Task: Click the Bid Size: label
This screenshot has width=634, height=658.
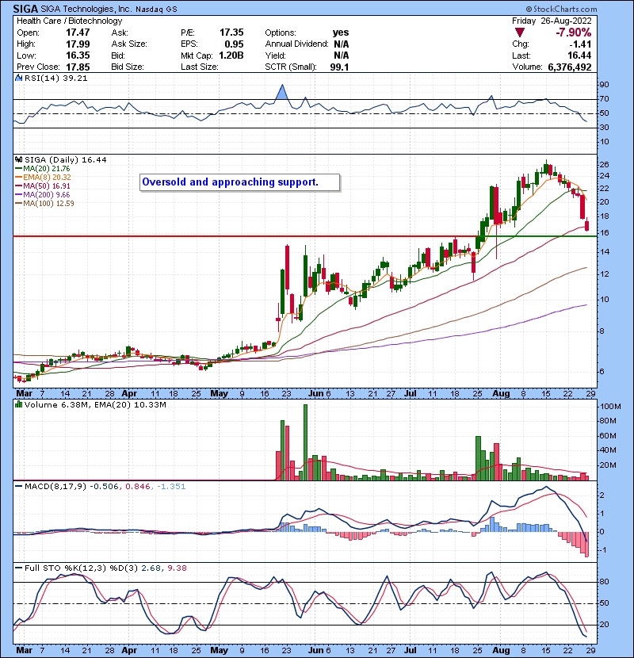Action: 128,67
